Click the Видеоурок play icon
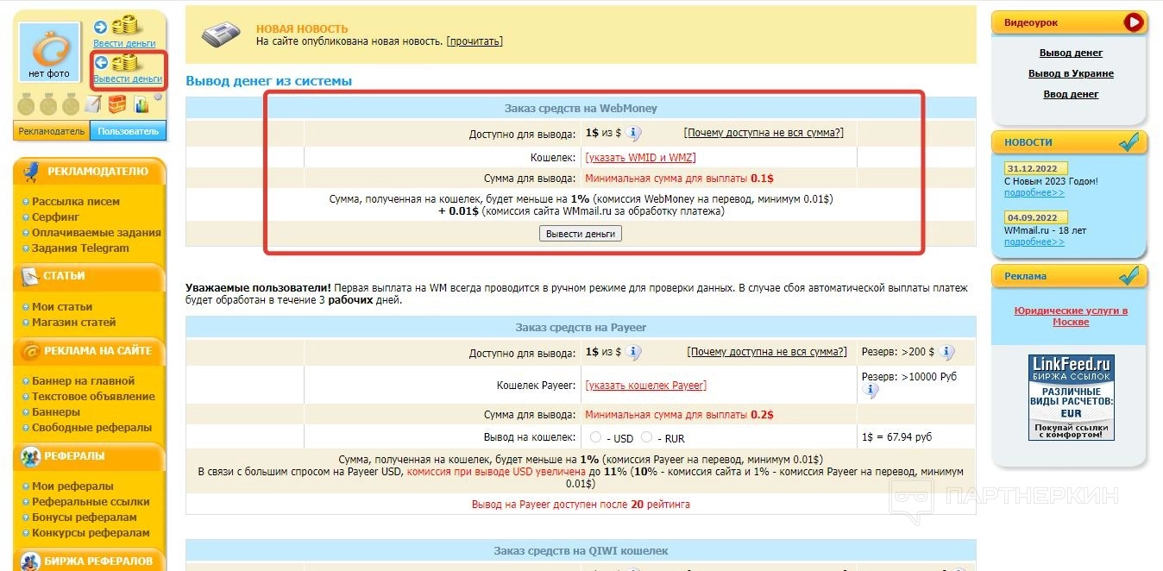Viewport: 1163px width, 571px height. coord(1134,22)
